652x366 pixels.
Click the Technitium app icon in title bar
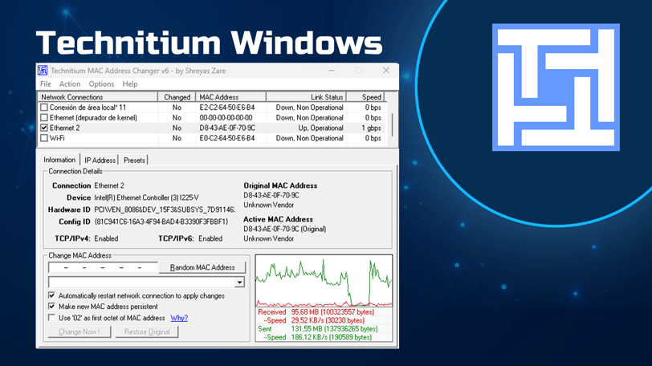coord(43,71)
